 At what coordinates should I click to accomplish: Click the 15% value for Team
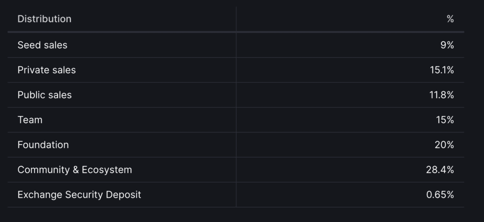click(x=445, y=120)
